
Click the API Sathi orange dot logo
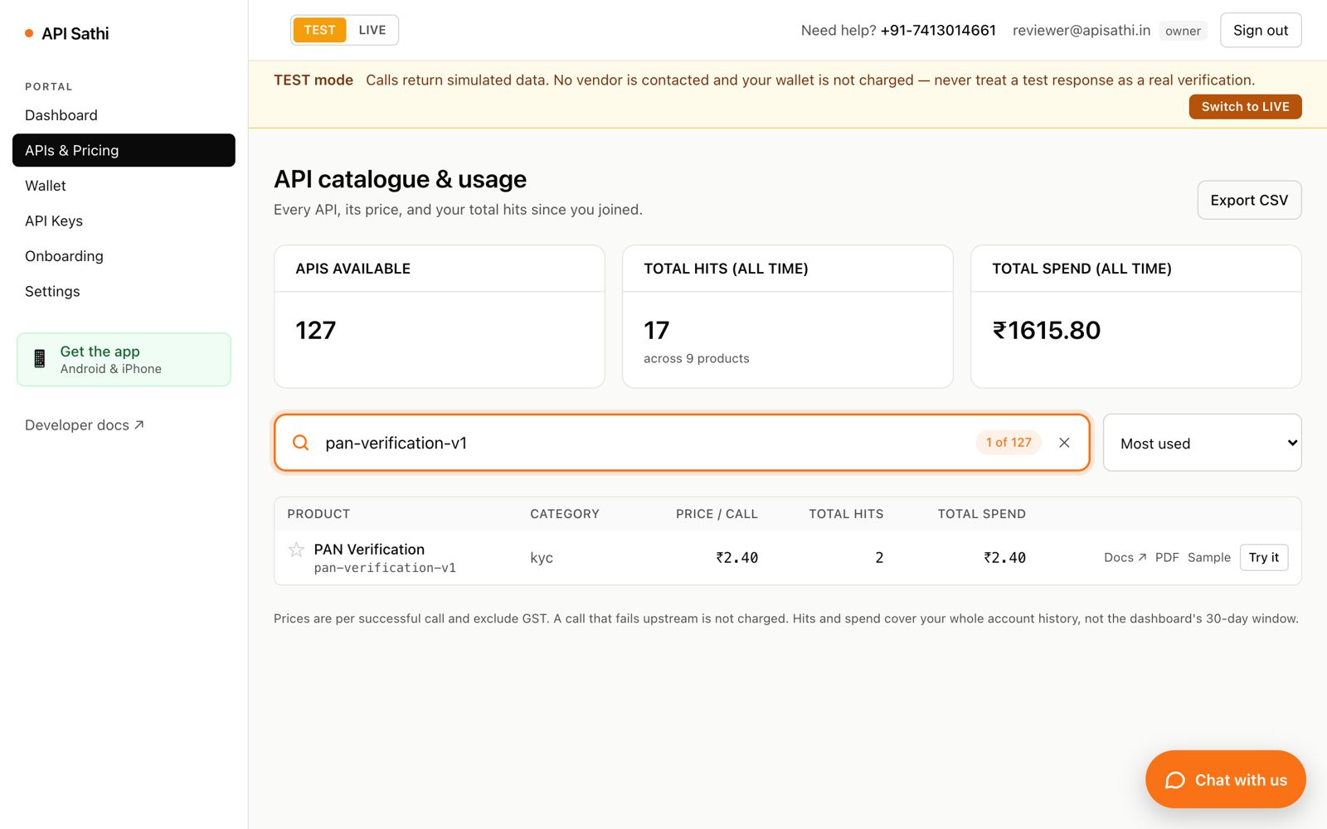[x=29, y=33]
